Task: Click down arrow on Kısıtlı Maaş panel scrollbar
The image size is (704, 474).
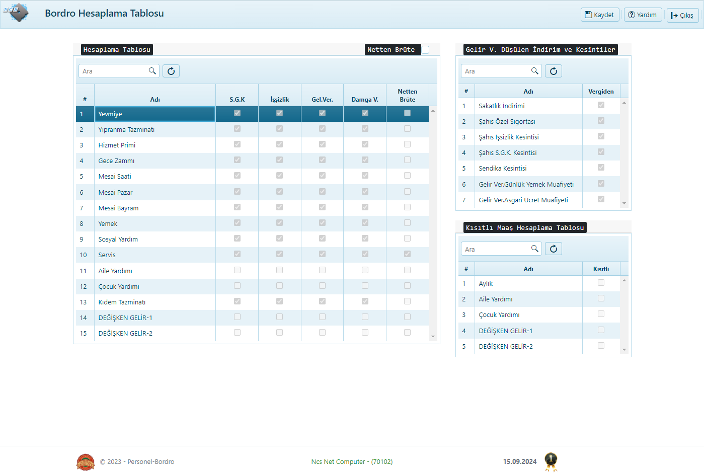Action: [x=624, y=350]
